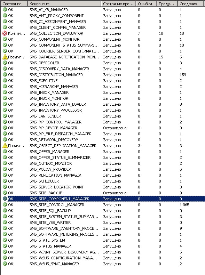The image size is (205, 275).
Task: Click OK icon of SMS_CI_ASSIGNMENT_MANAGER row
Action: (5, 22)
